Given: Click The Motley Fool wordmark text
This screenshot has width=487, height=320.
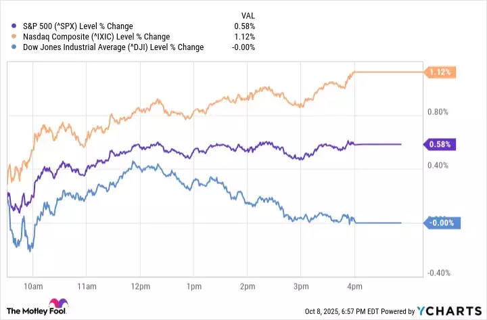Looking at the screenshot, I should pyautogui.click(x=28, y=312).
